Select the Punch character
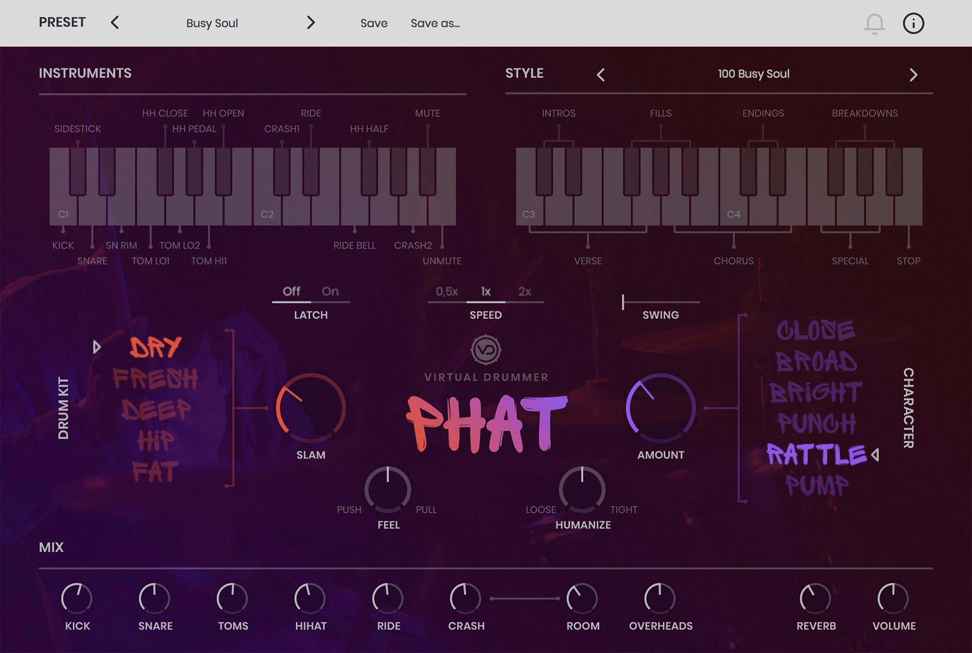The width and height of the screenshot is (972, 653). tap(816, 423)
